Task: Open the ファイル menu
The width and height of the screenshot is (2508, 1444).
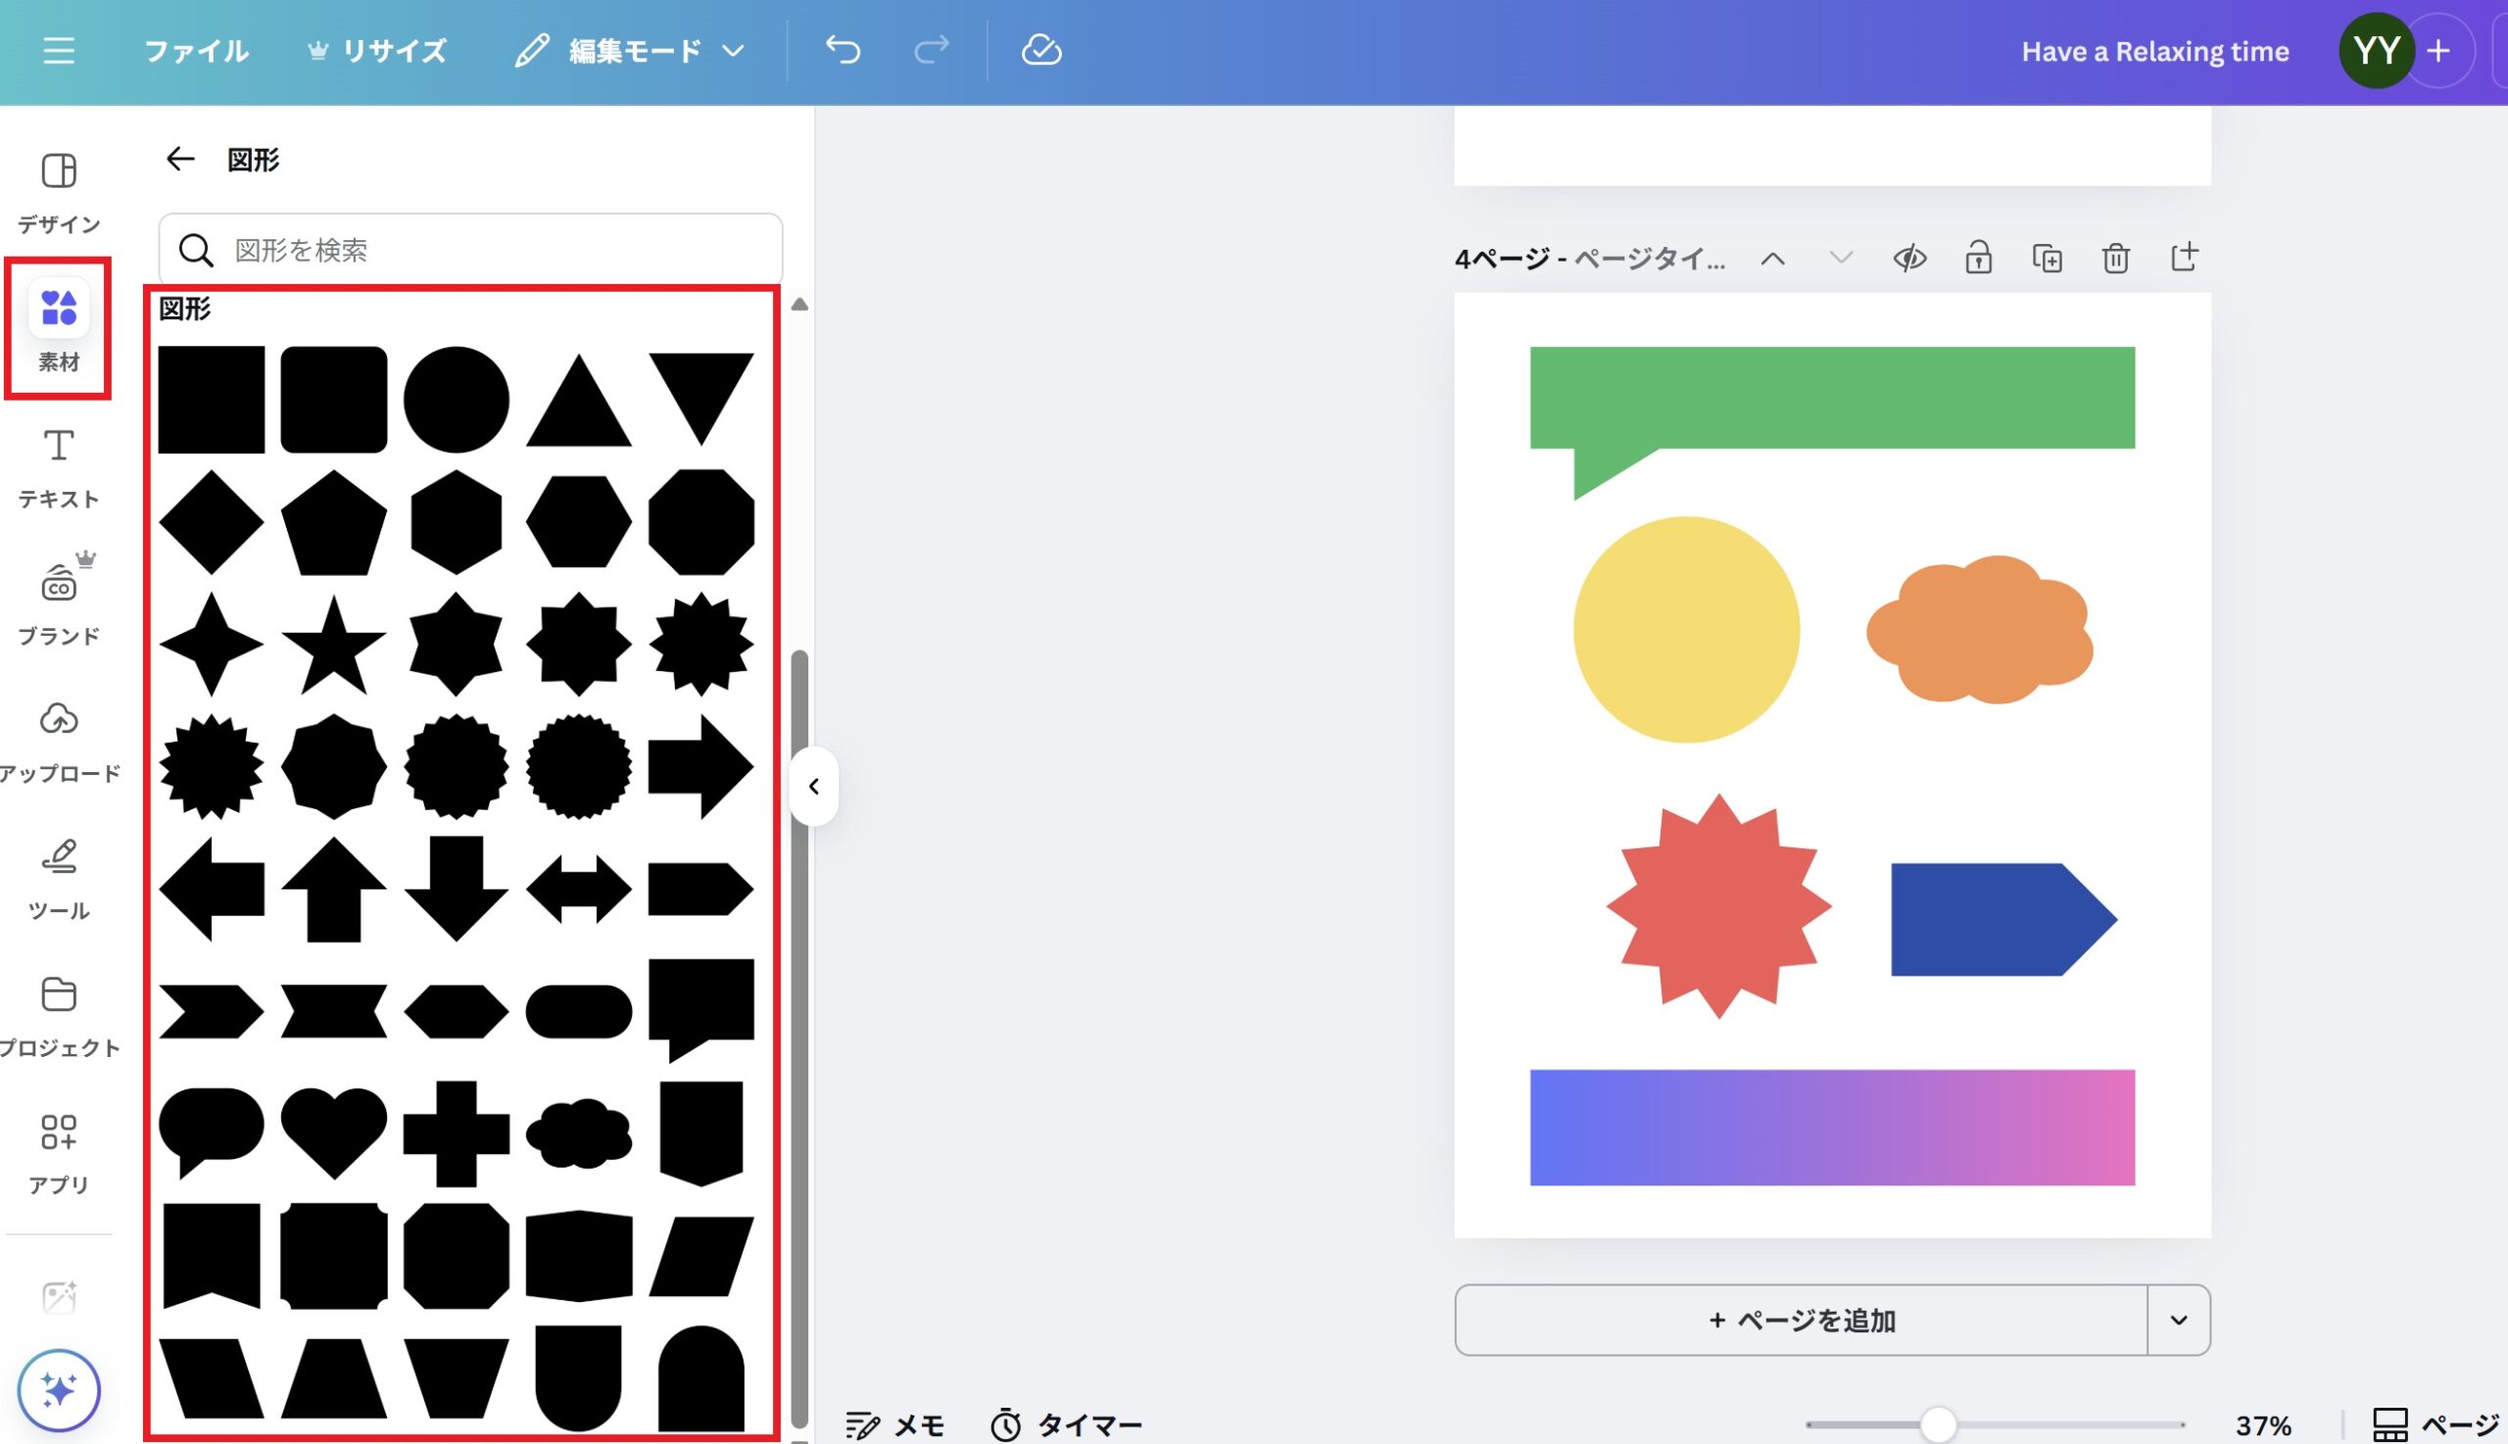Action: (x=195, y=50)
